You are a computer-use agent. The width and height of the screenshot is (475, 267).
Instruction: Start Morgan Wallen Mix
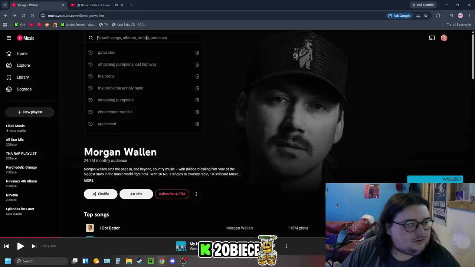[x=136, y=194]
